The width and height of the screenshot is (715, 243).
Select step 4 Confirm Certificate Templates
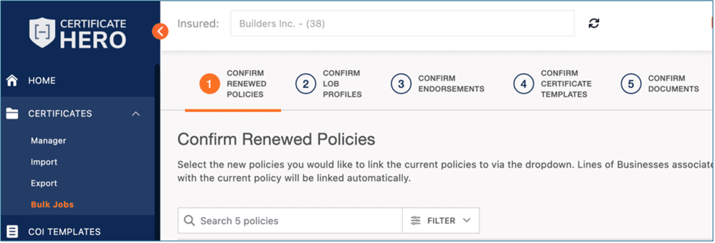(553, 84)
